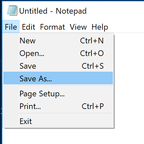Select Exit to quit Notepad

(x=58, y=121)
